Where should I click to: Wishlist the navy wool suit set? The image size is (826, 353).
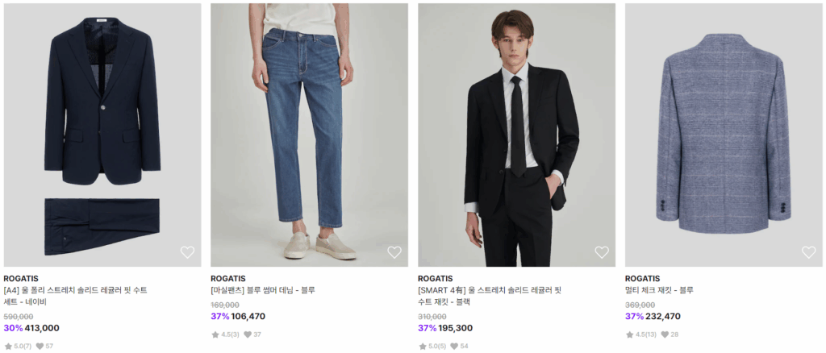[187, 252]
